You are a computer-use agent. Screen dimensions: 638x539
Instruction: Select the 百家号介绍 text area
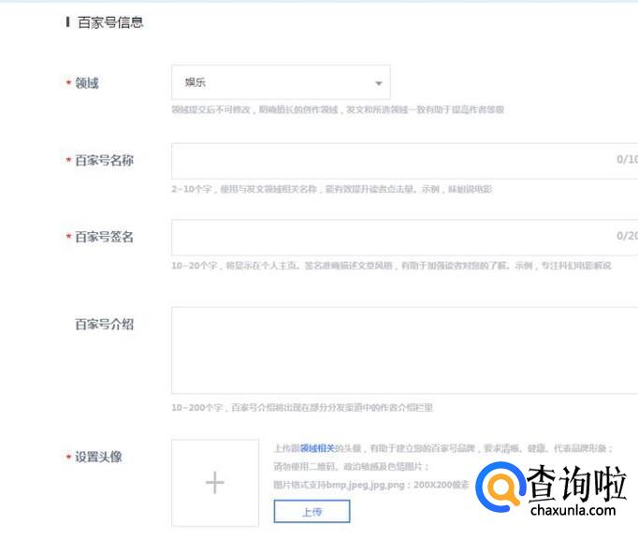pyautogui.click(x=402, y=350)
